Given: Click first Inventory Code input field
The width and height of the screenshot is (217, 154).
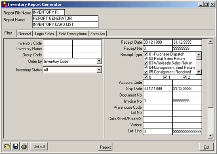Looking at the screenshot, I should pyautogui.click(x=58, y=43).
